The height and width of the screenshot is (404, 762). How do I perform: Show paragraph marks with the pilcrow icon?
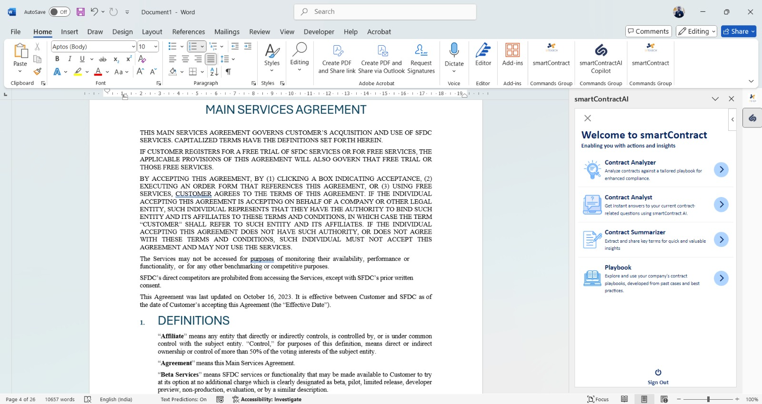(x=229, y=72)
